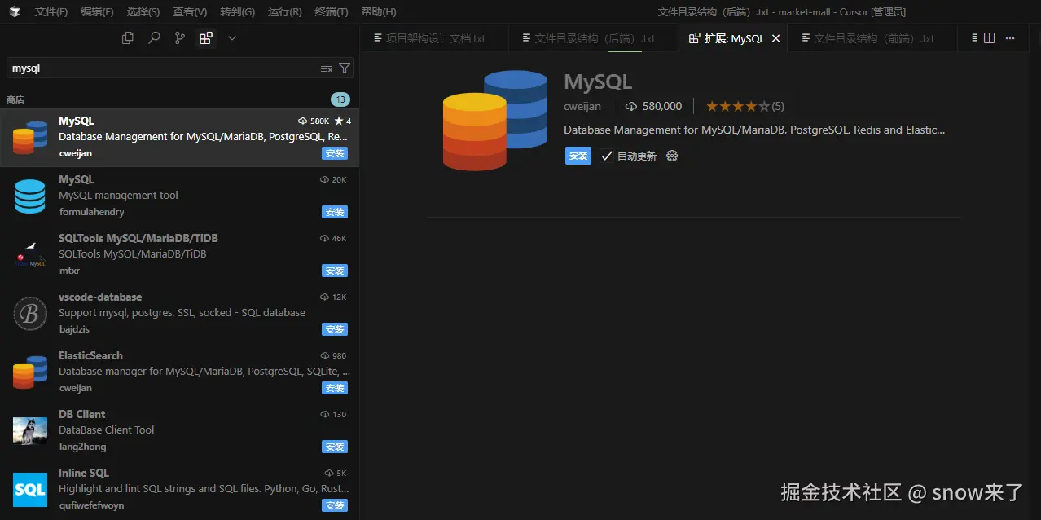The width and height of the screenshot is (1041, 520).
Task: Open the 帮助(H) menu
Action: (379, 11)
